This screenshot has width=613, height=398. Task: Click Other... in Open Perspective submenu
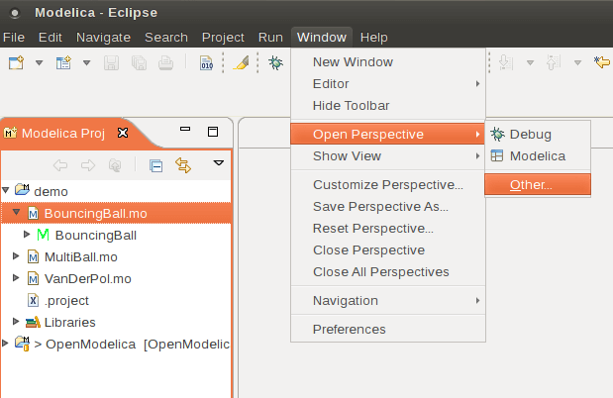pyautogui.click(x=531, y=185)
